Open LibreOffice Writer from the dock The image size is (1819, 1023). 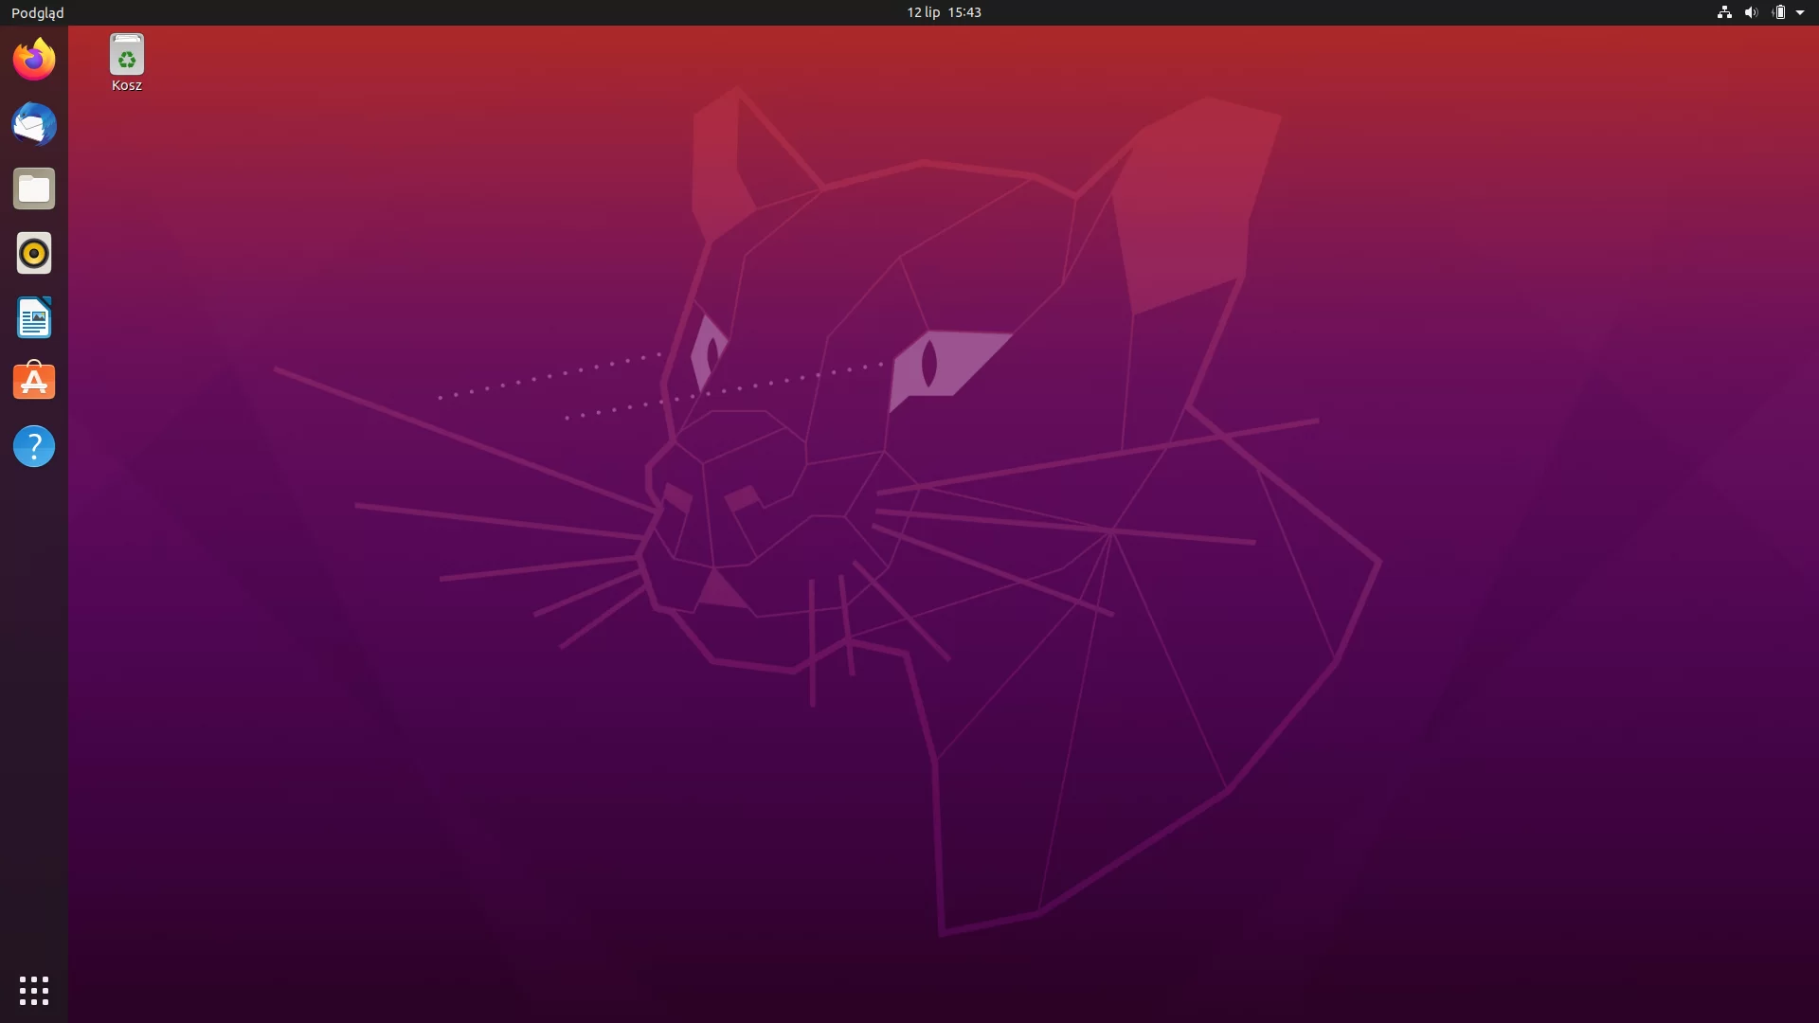(34, 318)
